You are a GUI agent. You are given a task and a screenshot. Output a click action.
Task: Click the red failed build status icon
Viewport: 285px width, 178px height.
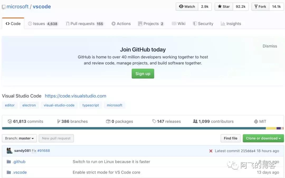211,151
